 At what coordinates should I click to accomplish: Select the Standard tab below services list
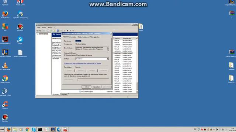[64, 94]
